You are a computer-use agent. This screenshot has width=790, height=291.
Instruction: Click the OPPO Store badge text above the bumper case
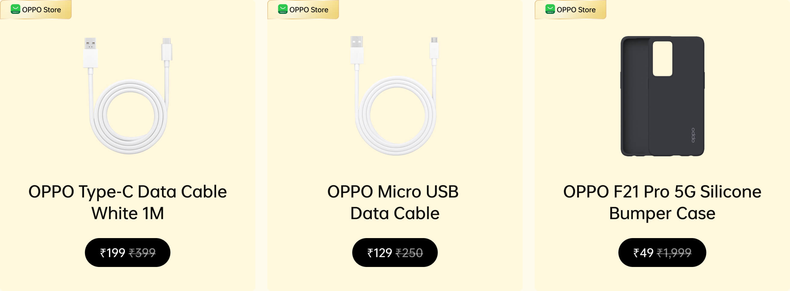576,10
